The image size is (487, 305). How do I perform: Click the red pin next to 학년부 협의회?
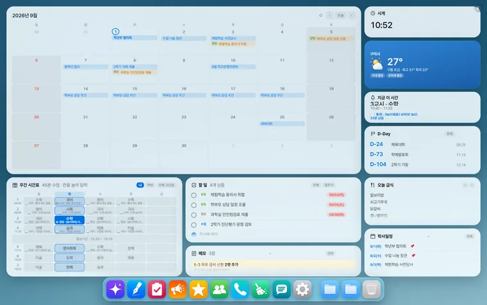tap(413, 246)
